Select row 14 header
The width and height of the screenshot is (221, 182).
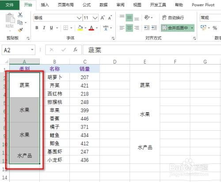click(x=4, y=178)
